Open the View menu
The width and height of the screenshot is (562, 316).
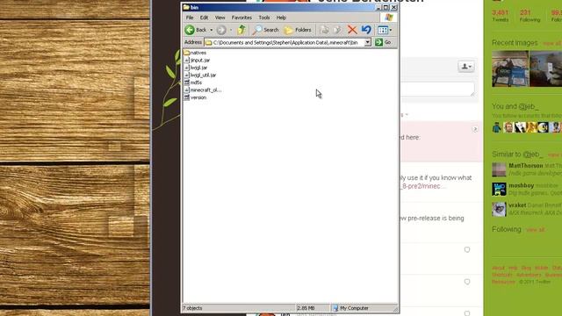tap(220, 18)
